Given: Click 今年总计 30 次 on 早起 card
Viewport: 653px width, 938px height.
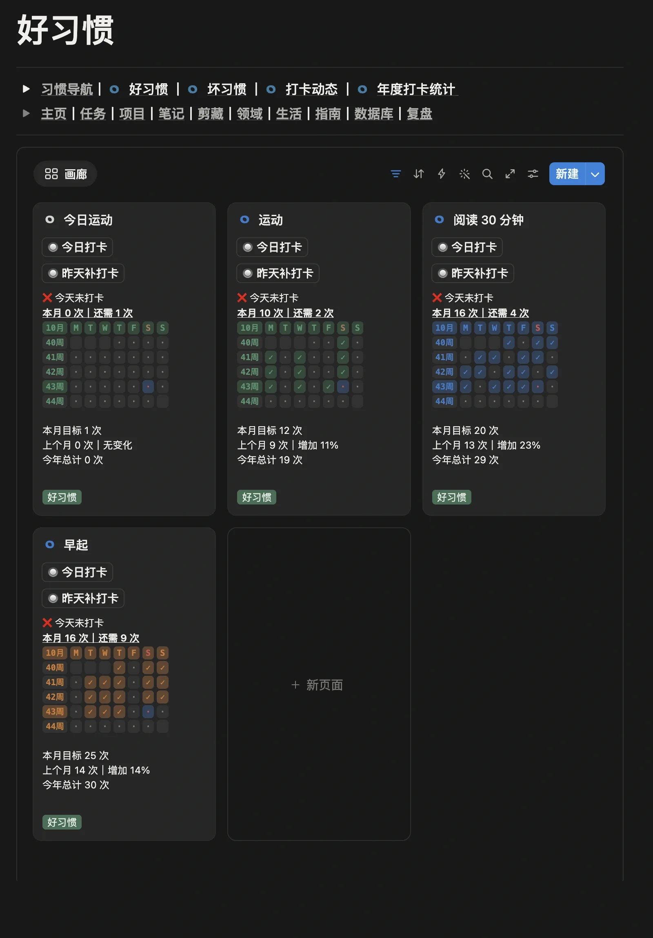Looking at the screenshot, I should click(x=76, y=785).
